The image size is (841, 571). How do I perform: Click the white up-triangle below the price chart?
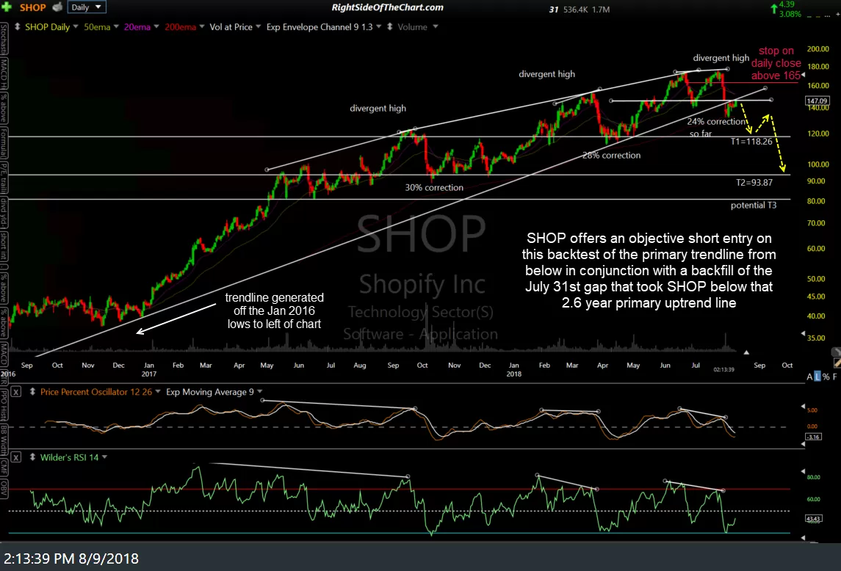[x=746, y=352]
